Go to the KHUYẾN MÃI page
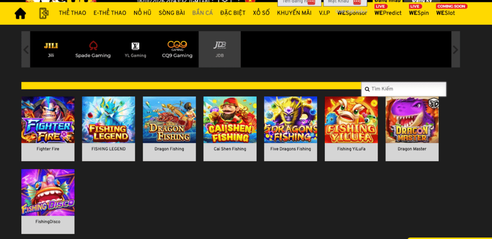 coord(294,13)
